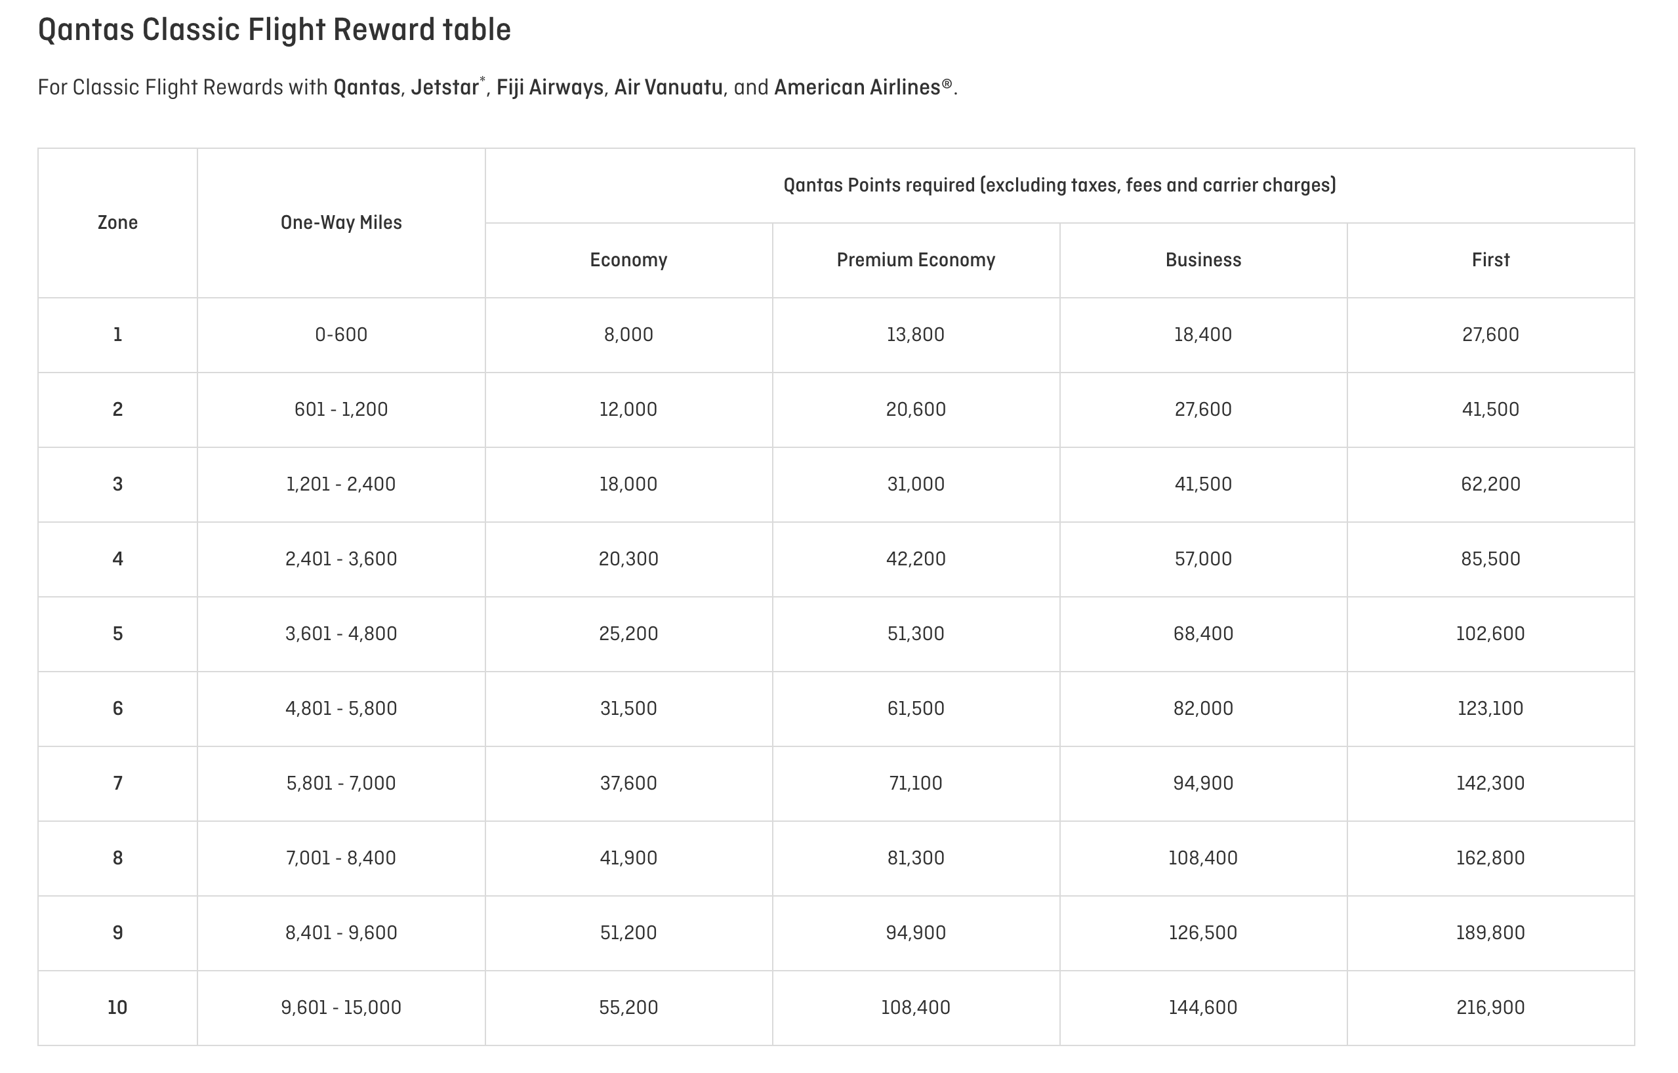
Task: Select the Business column header
Action: tap(1203, 260)
